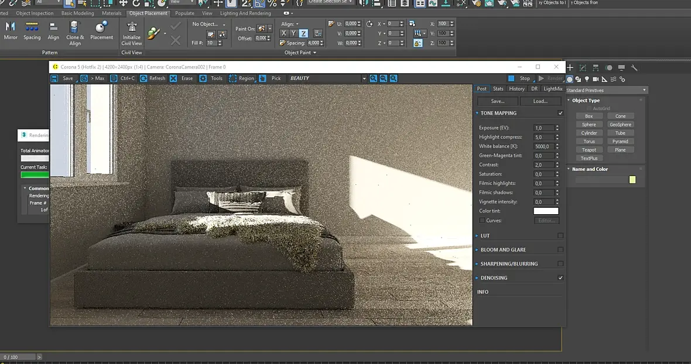Select the Region render tool

233,78
